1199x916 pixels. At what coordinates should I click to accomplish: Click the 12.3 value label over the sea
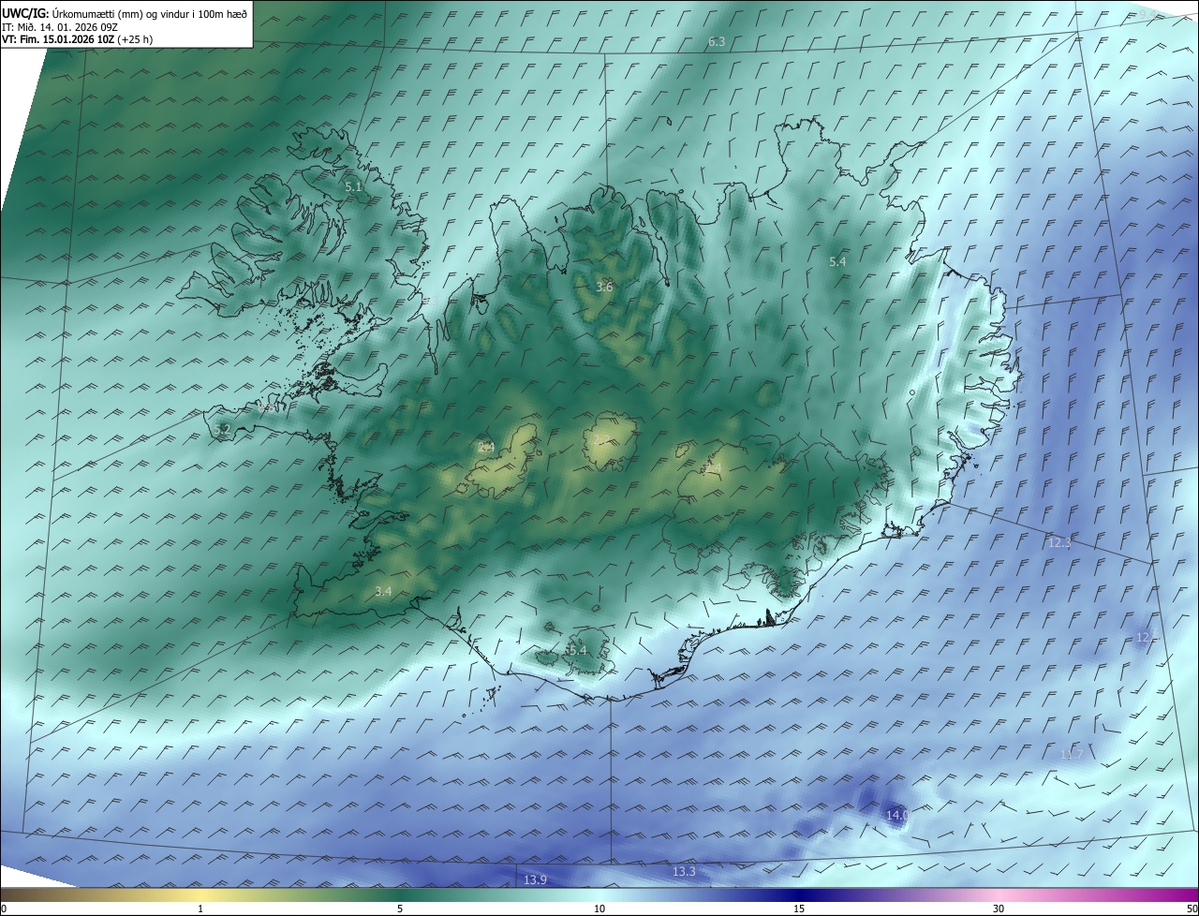(1059, 542)
